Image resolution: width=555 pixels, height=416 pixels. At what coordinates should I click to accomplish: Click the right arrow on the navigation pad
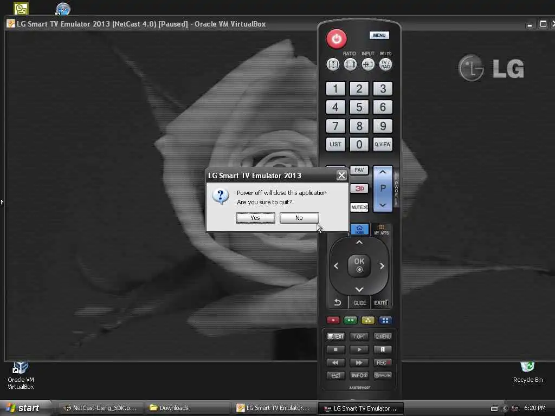click(x=382, y=266)
